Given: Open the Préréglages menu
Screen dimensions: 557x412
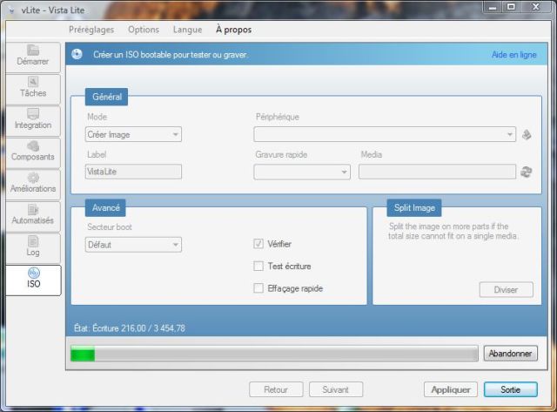Looking at the screenshot, I should pyautogui.click(x=91, y=30).
